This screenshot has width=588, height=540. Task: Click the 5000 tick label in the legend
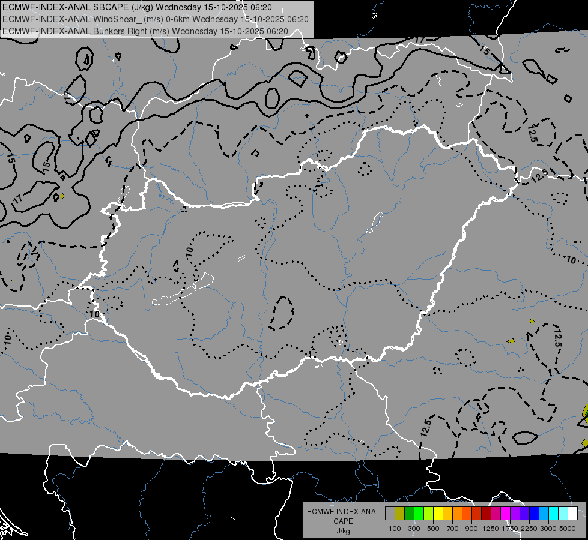coord(568,529)
